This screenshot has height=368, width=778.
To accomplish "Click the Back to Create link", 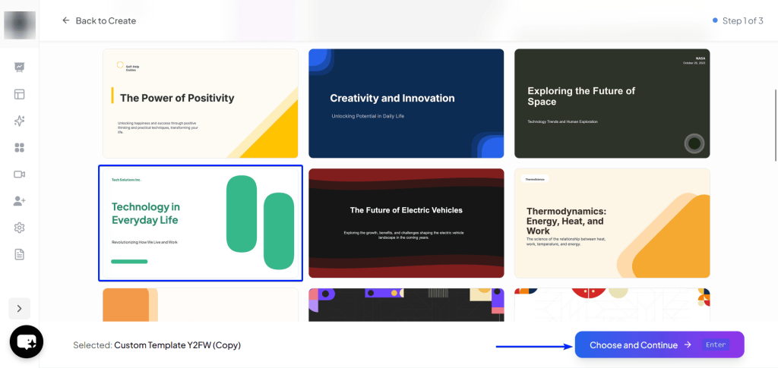I will (99, 20).
